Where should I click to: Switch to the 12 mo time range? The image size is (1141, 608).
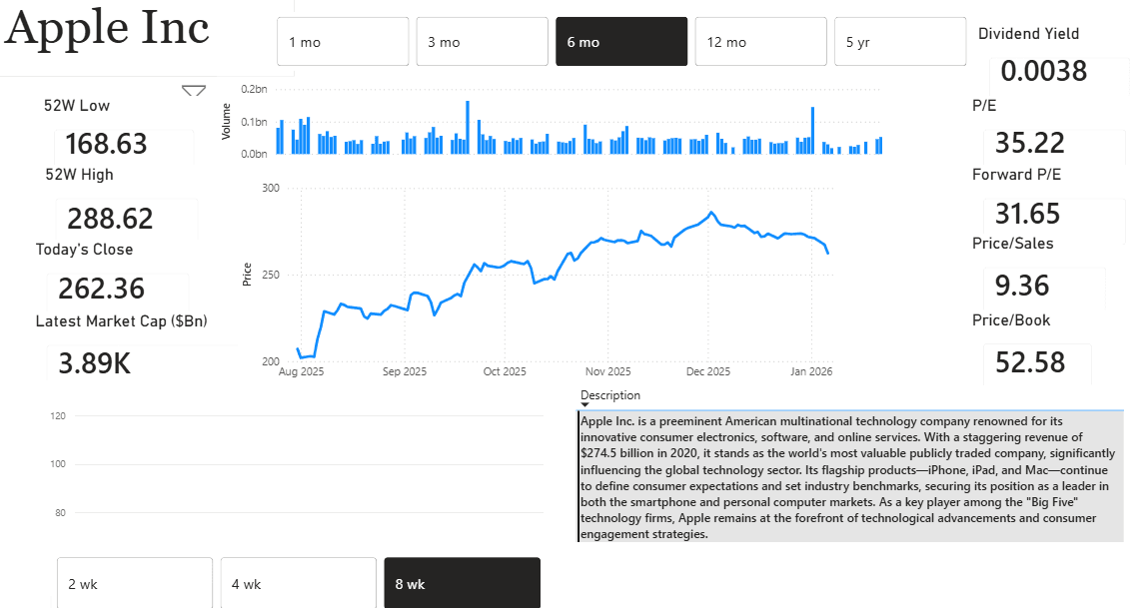pos(760,41)
